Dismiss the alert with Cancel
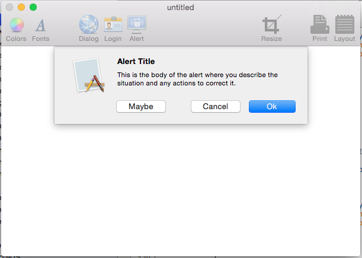The height and width of the screenshot is (258, 362). point(216,107)
